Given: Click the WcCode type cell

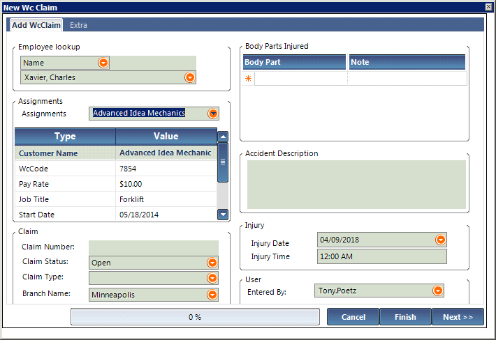Looking at the screenshot, I should click(x=65, y=169).
